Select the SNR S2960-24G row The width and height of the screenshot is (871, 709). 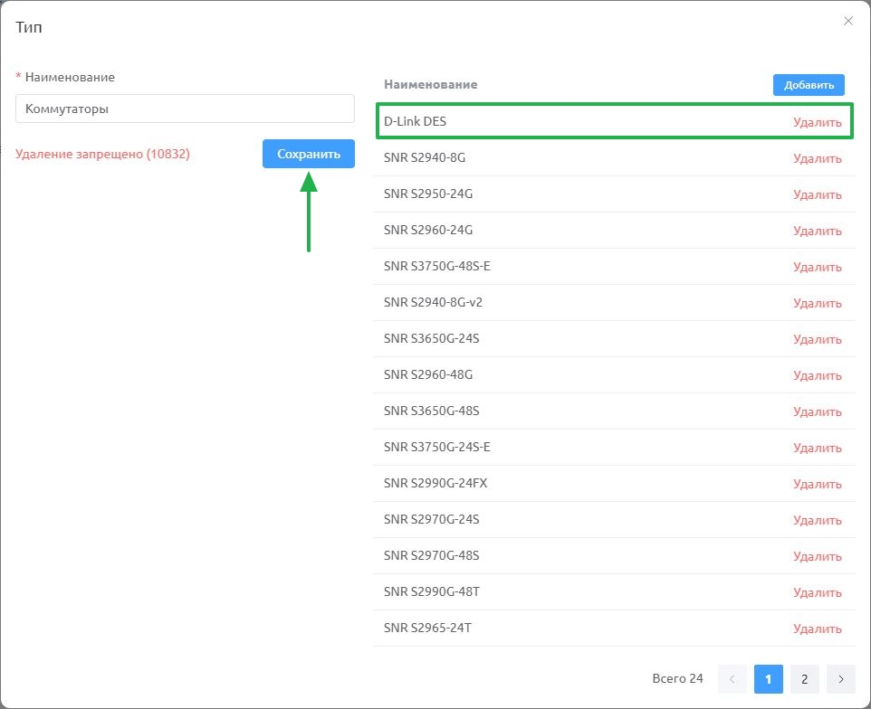614,231
